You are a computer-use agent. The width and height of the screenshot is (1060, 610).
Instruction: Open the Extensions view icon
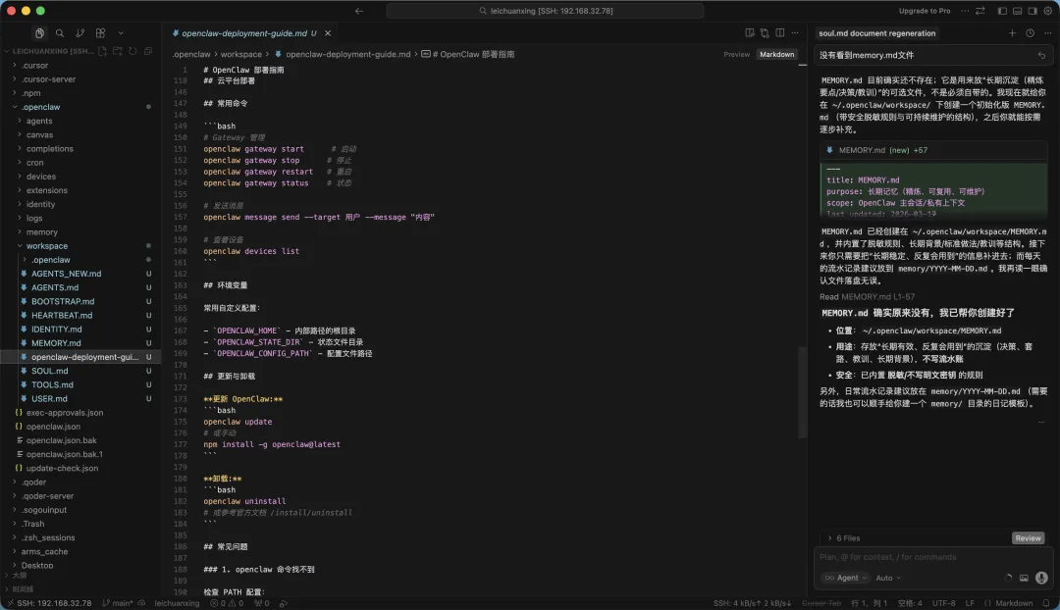point(101,33)
